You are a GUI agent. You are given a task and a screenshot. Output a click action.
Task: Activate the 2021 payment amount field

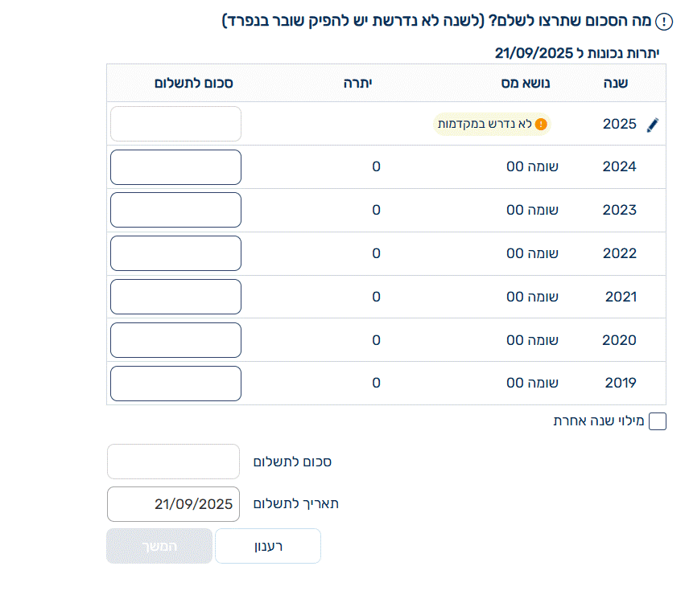pos(175,297)
